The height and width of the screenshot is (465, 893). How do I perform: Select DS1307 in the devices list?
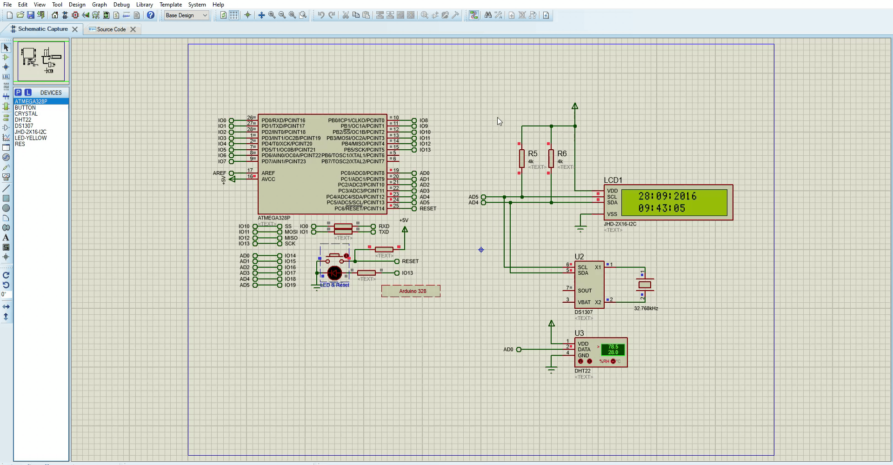[x=24, y=126]
